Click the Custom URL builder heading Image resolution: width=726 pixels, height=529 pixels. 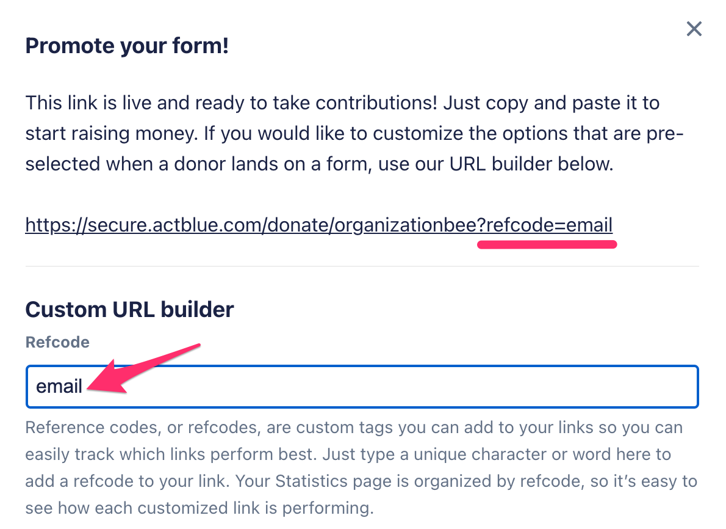[x=129, y=310]
